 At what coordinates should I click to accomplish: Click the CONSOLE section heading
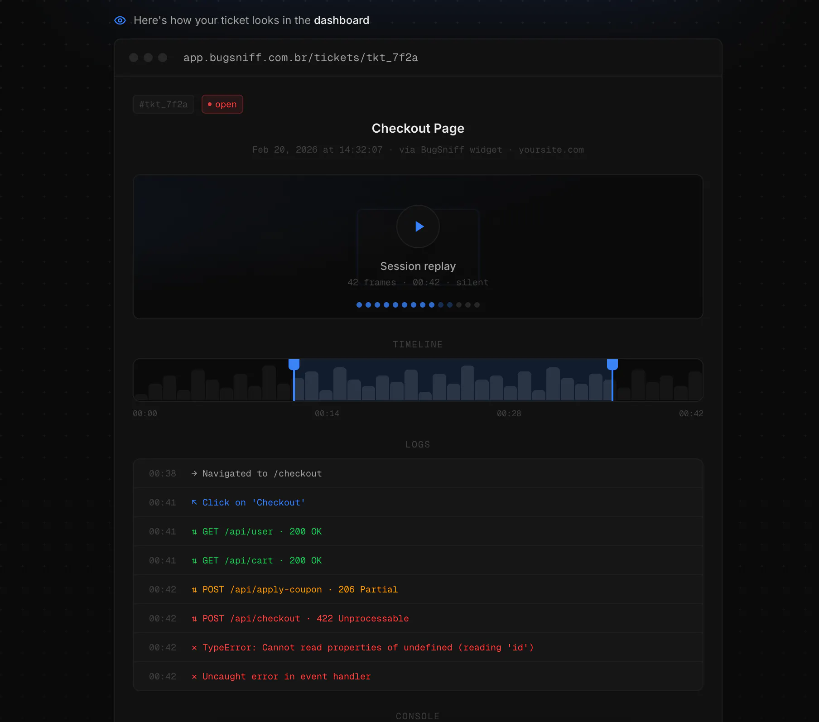pos(418,716)
